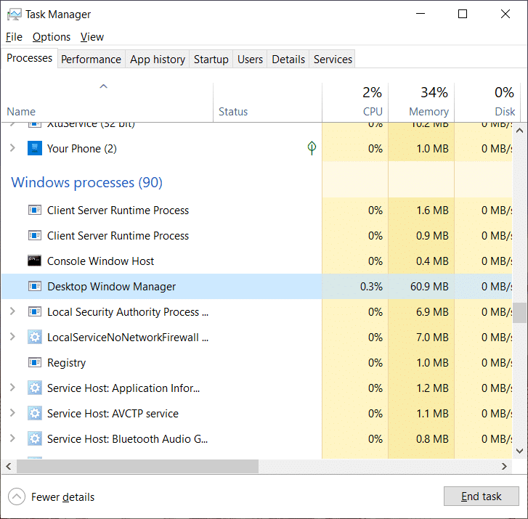Click the gear icon for Service Host: AVCTP service
Viewport: 528px width, 519px height.
tap(34, 414)
